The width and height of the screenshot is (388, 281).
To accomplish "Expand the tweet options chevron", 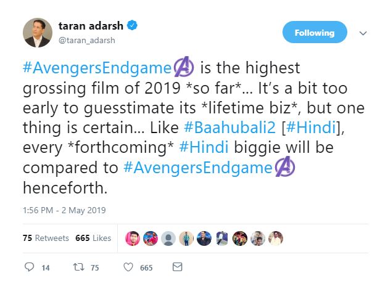I will pos(363,33).
